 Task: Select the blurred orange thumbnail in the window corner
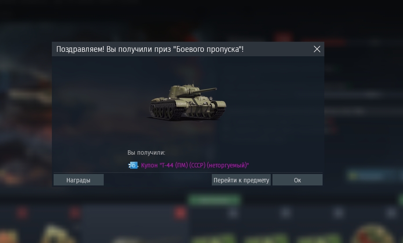point(8,235)
